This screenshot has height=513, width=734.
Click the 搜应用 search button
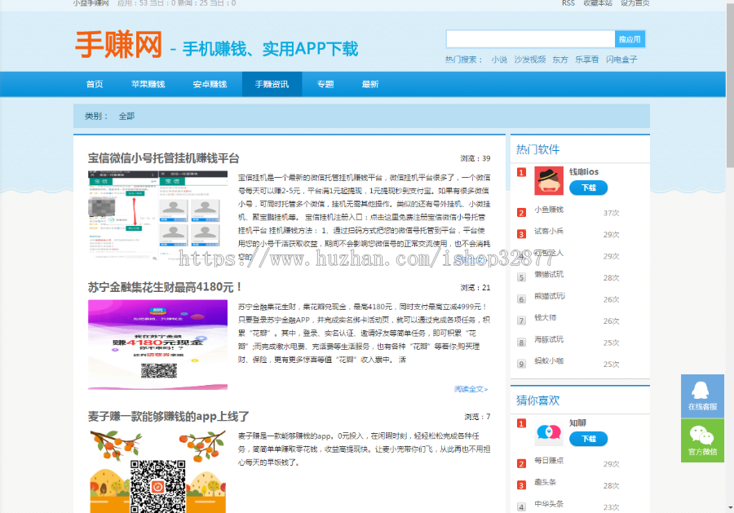pos(631,38)
